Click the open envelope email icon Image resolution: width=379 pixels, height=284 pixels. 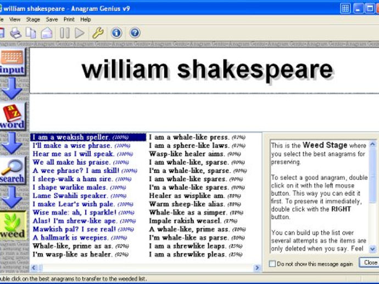pos(47,33)
